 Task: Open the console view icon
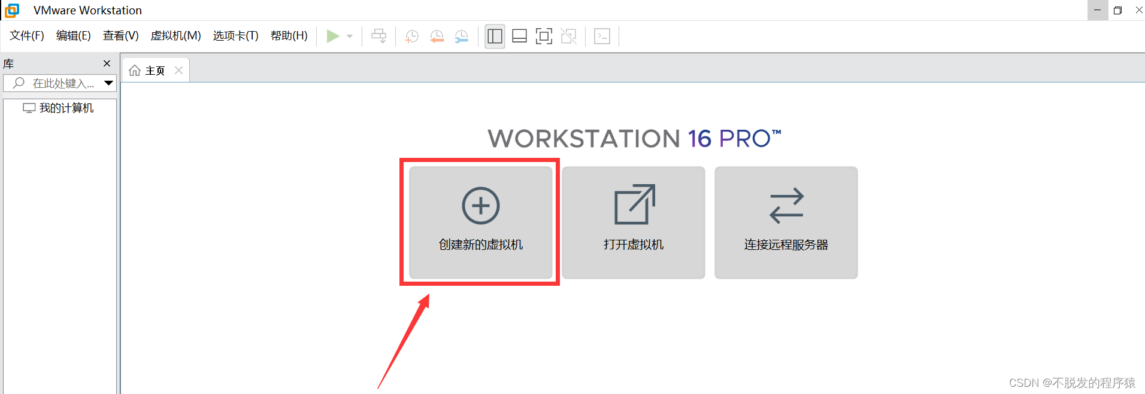pyautogui.click(x=602, y=36)
